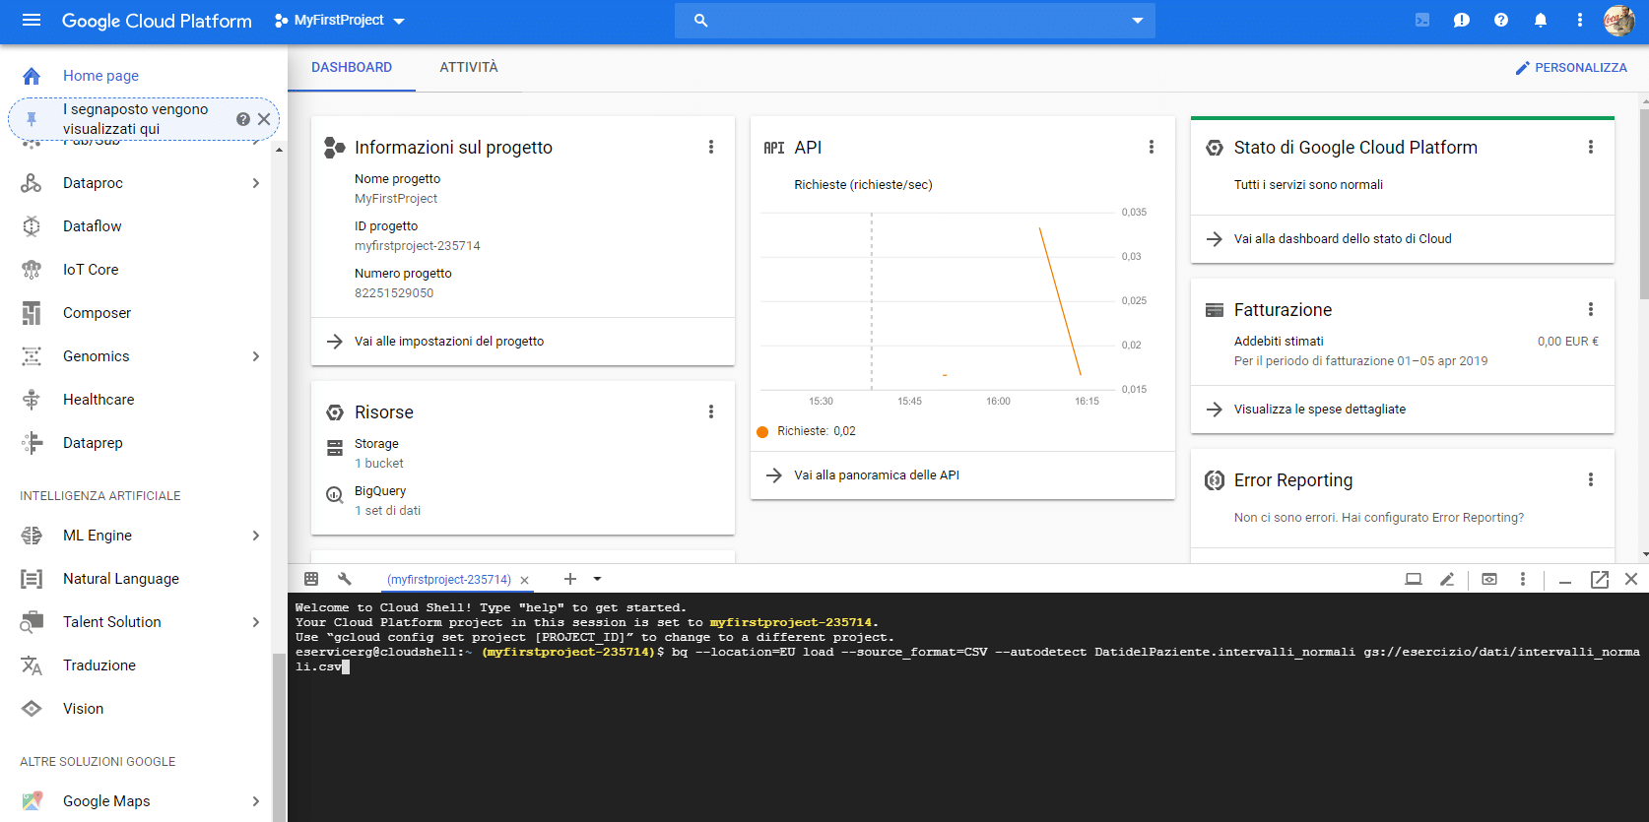Click the Home page house icon
Viewport: 1649px width, 822px height.
[x=32, y=76]
